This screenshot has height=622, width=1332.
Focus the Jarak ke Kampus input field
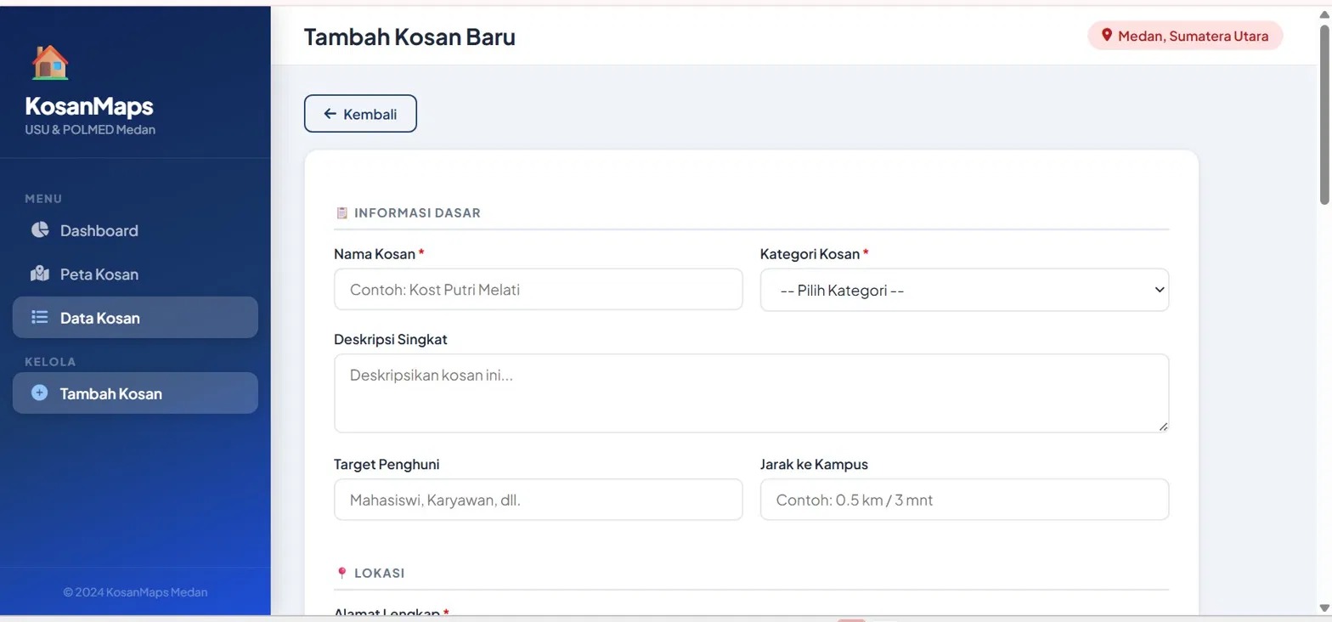click(x=964, y=500)
